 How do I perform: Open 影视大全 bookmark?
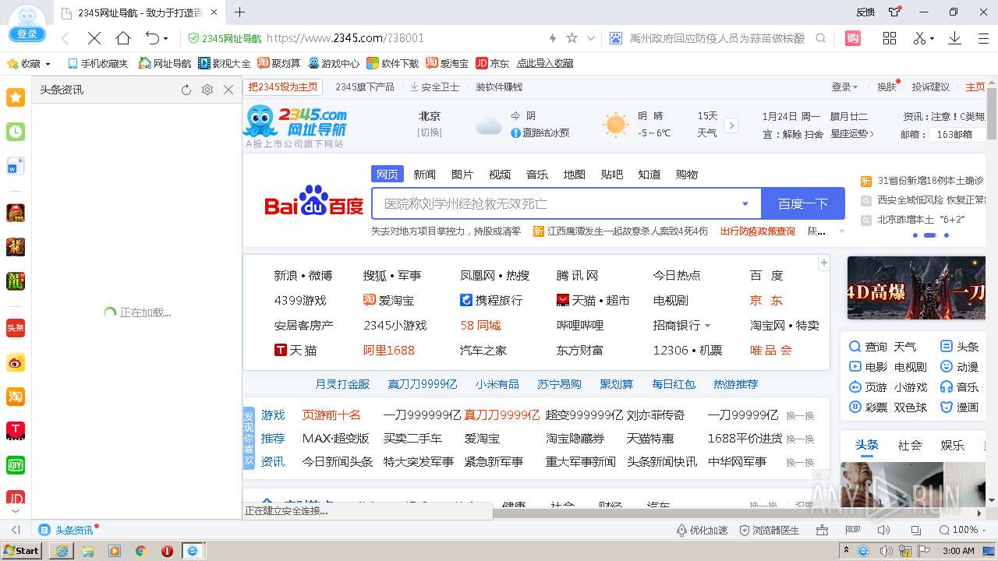tap(225, 64)
